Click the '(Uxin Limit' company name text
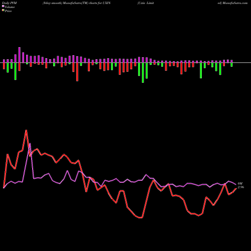Screen dimensions: 251x251 146,3
